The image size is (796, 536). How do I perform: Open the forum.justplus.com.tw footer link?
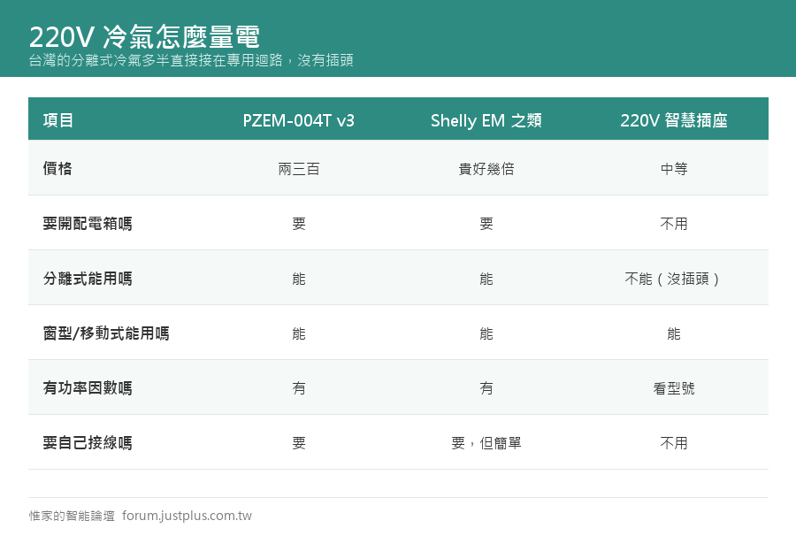click(x=187, y=516)
